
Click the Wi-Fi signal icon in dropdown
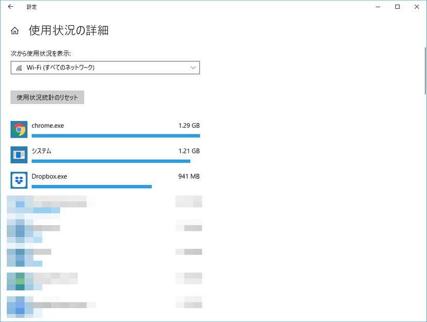click(19, 67)
